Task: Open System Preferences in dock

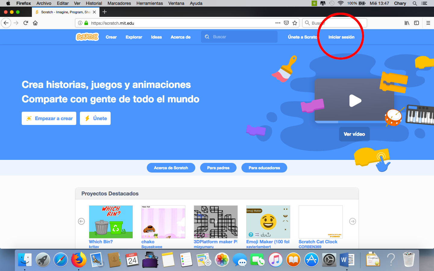Action: tap(329, 260)
